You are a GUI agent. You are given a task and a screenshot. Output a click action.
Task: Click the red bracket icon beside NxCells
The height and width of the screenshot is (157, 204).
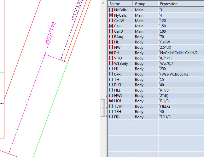[111, 10]
